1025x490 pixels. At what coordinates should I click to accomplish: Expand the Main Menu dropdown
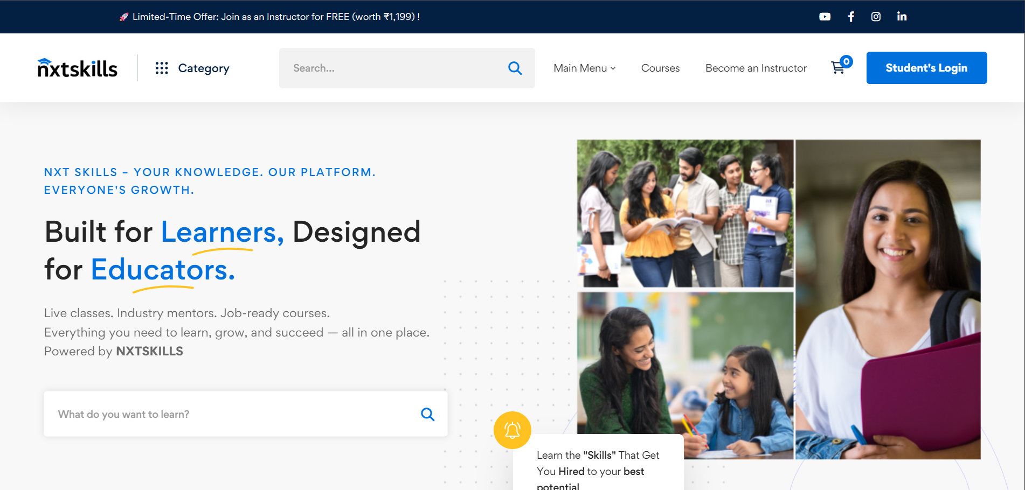click(584, 68)
